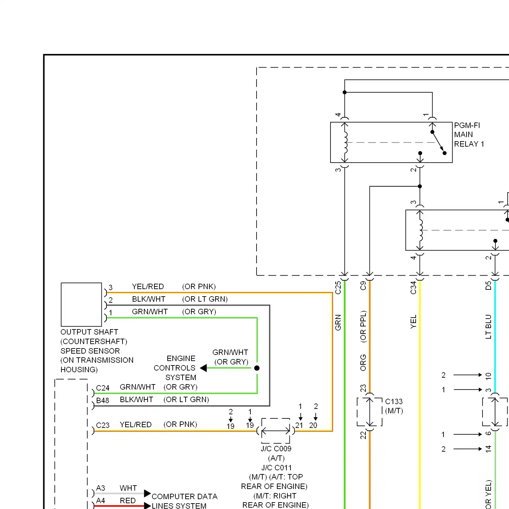This screenshot has height=509, width=509.
Task: Click the relay coil symbol in MAIN RELAY 1
Action: coord(345,143)
